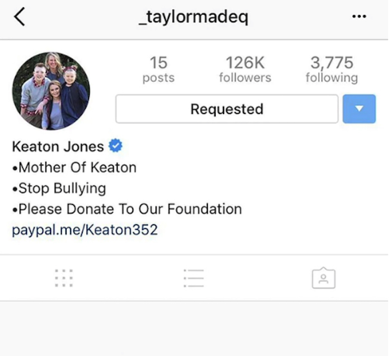Switch to list view of posts
Image resolution: width=392 pixels, height=356 pixels.
click(194, 278)
